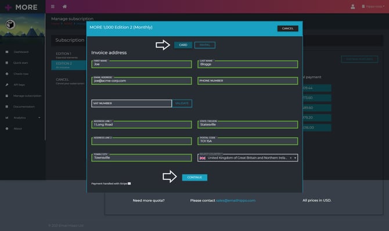Click the empty Address Line 2 field
This screenshot has width=389, height=231.
(x=142, y=141)
